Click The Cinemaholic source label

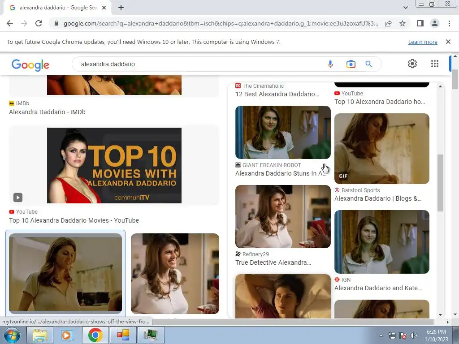tap(263, 86)
